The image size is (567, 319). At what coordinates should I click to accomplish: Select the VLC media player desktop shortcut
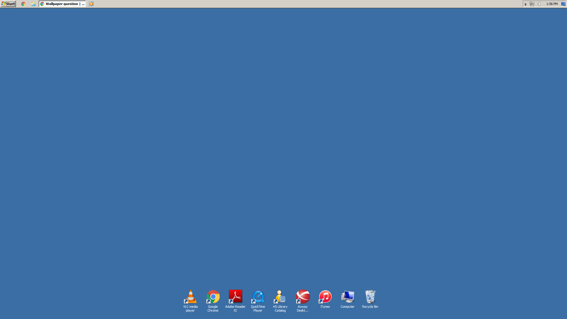point(190,301)
